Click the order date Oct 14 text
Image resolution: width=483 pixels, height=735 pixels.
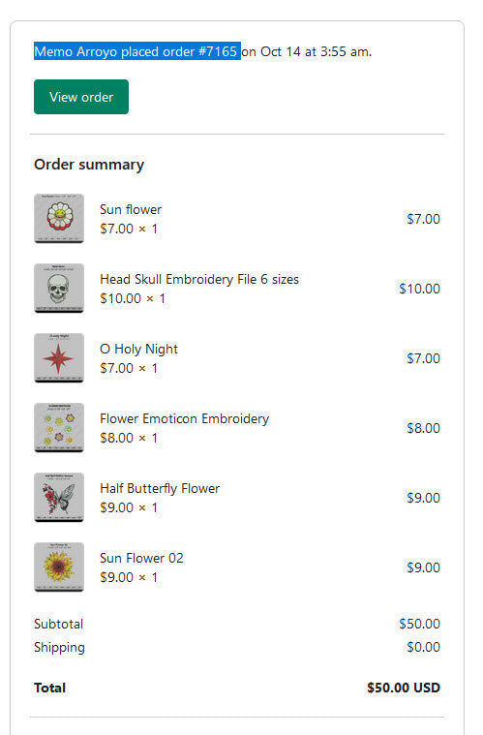coord(280,51)
